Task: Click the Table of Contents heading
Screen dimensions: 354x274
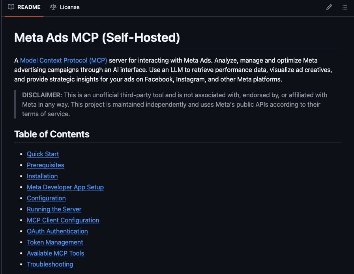Action: 52,134
